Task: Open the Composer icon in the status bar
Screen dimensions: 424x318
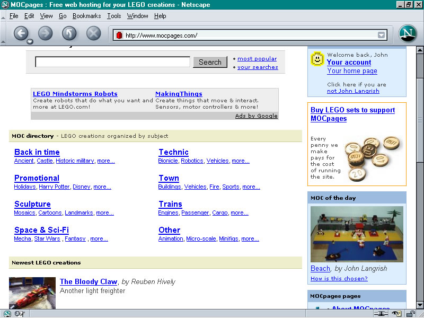Action: pyautogui.click(x=19, y=314)
